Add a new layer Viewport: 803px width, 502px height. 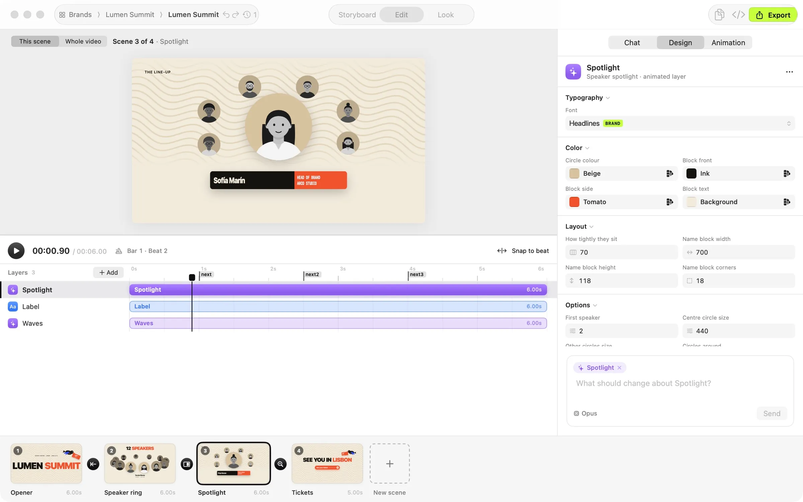[108, 272]
